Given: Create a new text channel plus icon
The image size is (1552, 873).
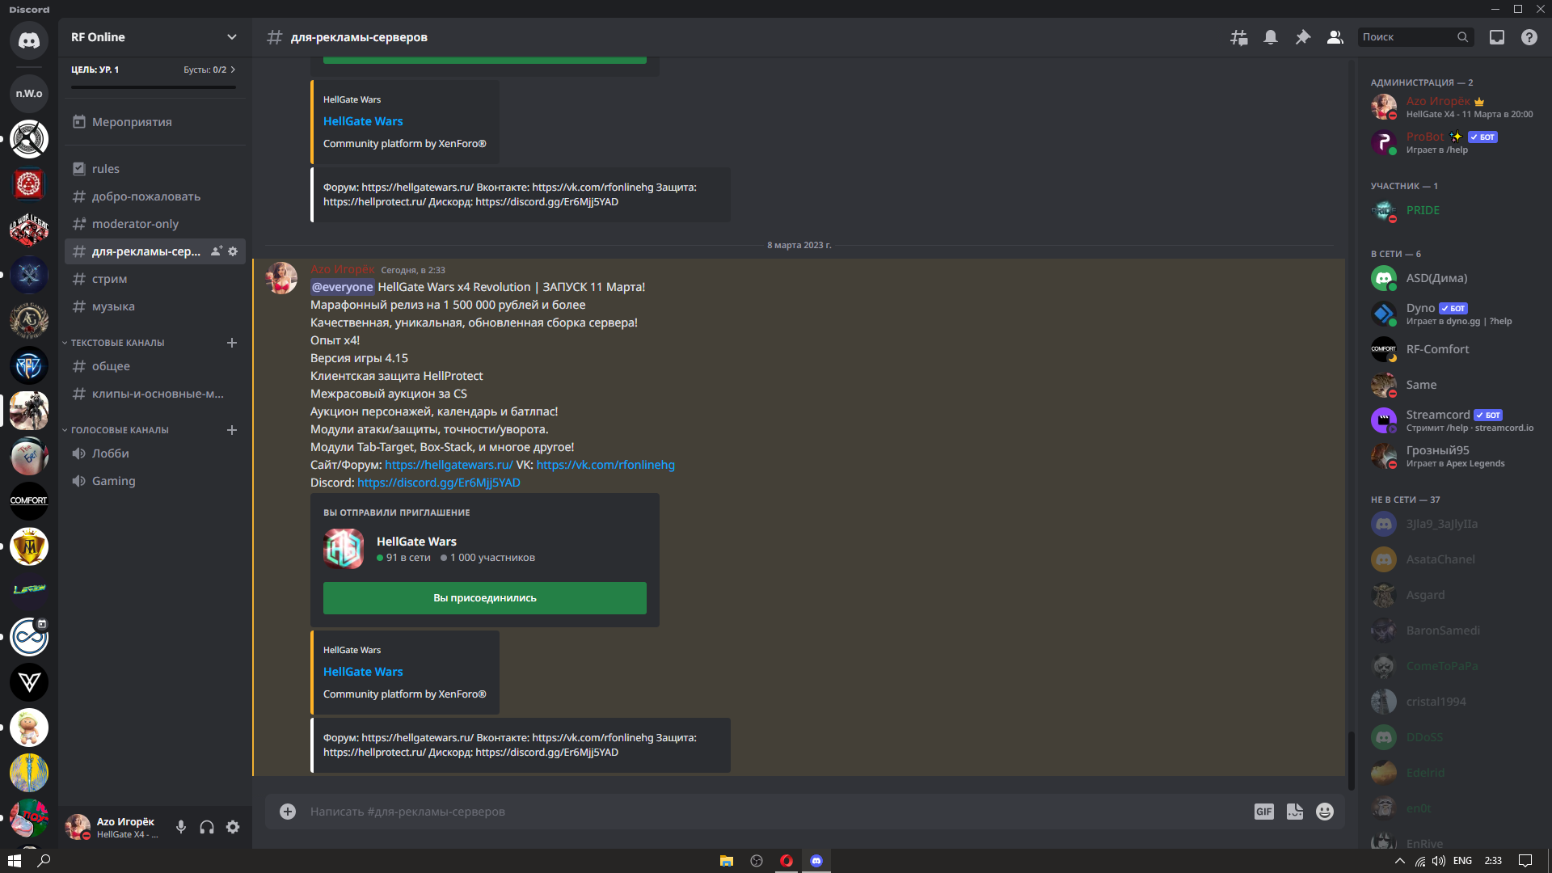Looking at the screenshot, I should pos(232,343).
